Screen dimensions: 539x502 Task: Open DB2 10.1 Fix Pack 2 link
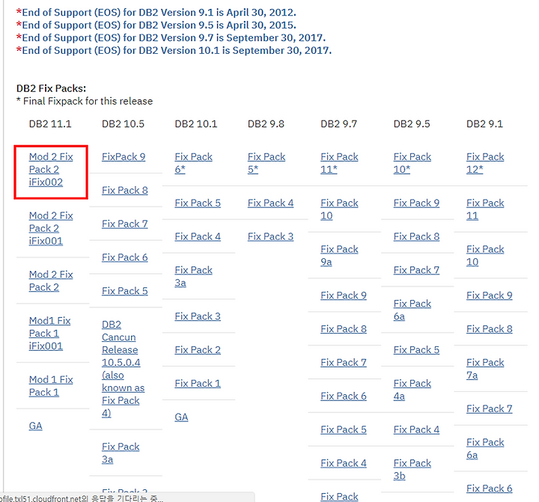(198, 350)
